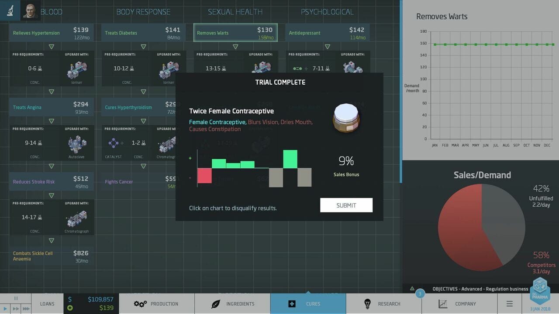Click the catalyst icon under Cures Hyperthyroidism
The height and width of the screenshot is (314, 559).
coord(113,143)
